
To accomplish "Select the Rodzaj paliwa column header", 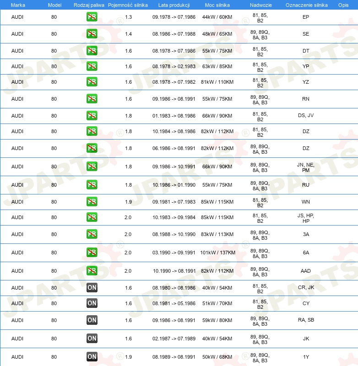I will (89, 5).
